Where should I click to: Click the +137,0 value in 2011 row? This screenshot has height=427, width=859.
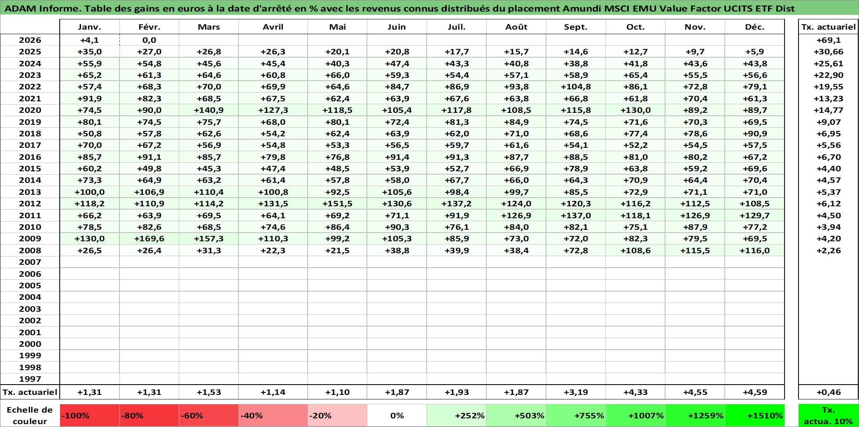tap(576, 215)
